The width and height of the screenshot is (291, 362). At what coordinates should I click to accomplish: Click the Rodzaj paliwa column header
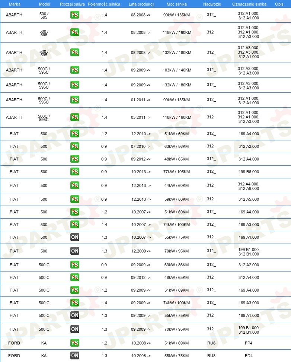72,4
